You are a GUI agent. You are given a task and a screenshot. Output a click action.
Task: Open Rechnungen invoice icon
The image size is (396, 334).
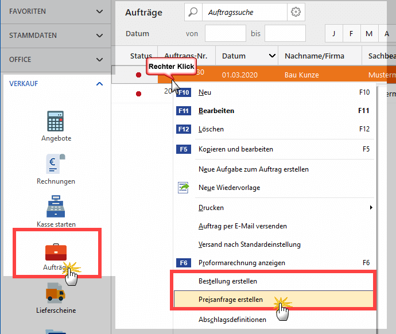(56, 164)
